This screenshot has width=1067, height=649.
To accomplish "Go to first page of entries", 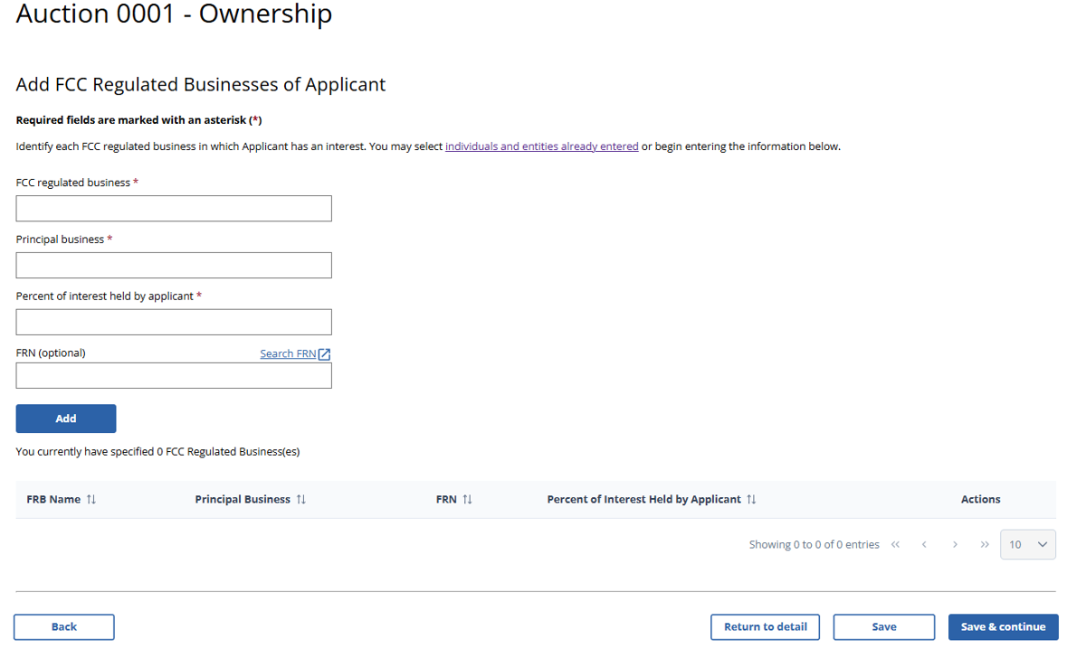I will point(896,545).
